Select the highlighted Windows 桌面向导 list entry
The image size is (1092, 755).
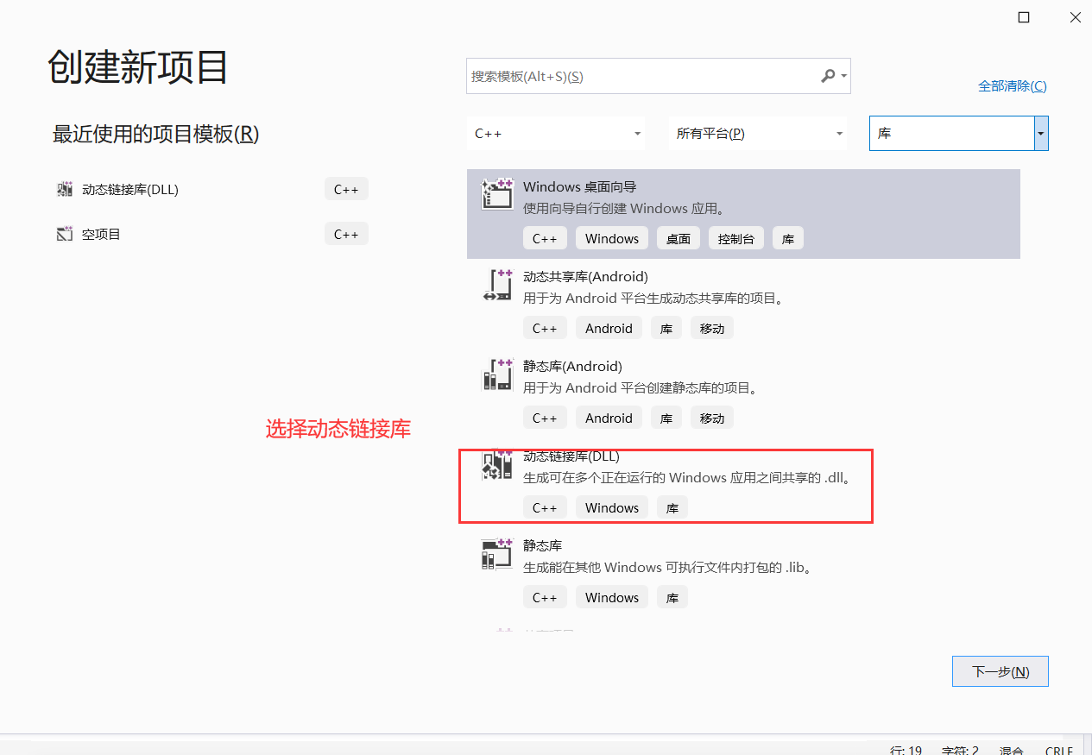(742, 214)
